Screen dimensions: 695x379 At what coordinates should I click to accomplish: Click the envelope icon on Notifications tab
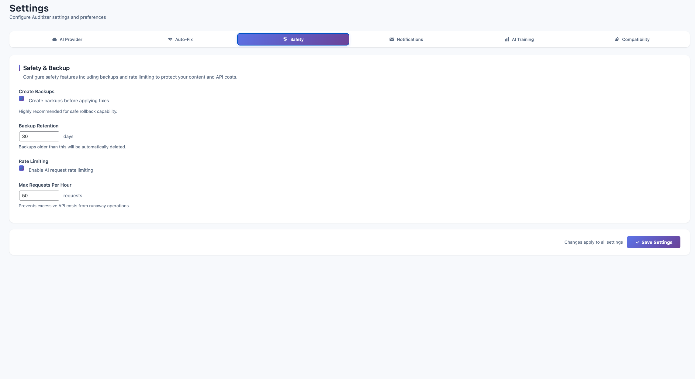pos(392,39)
